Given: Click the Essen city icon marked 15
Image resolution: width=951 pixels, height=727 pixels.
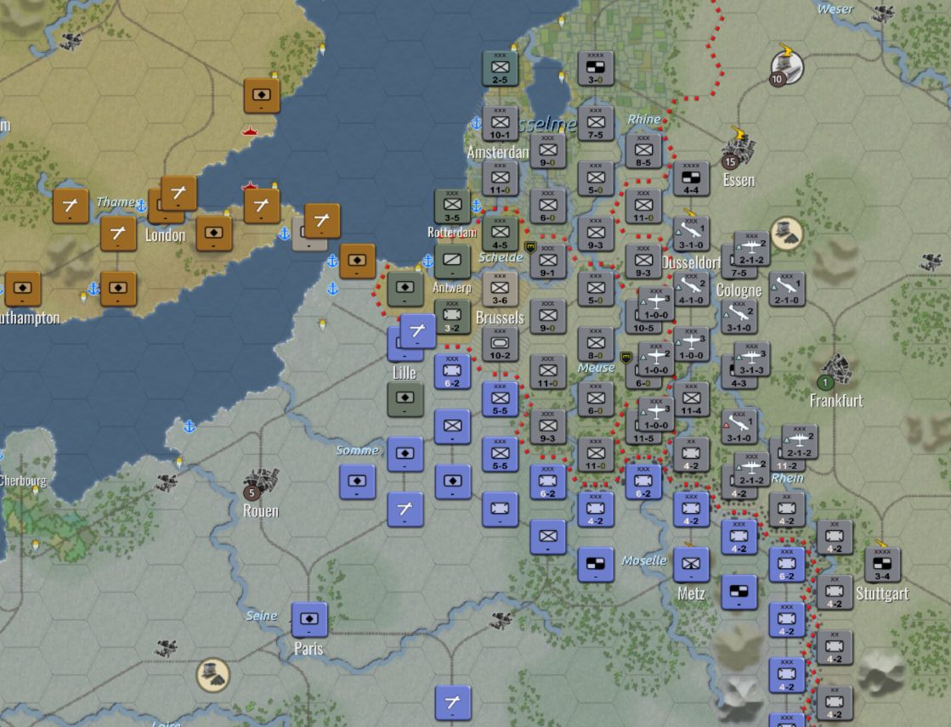Looking at the screenshot, I should click(x=738, y=150).
